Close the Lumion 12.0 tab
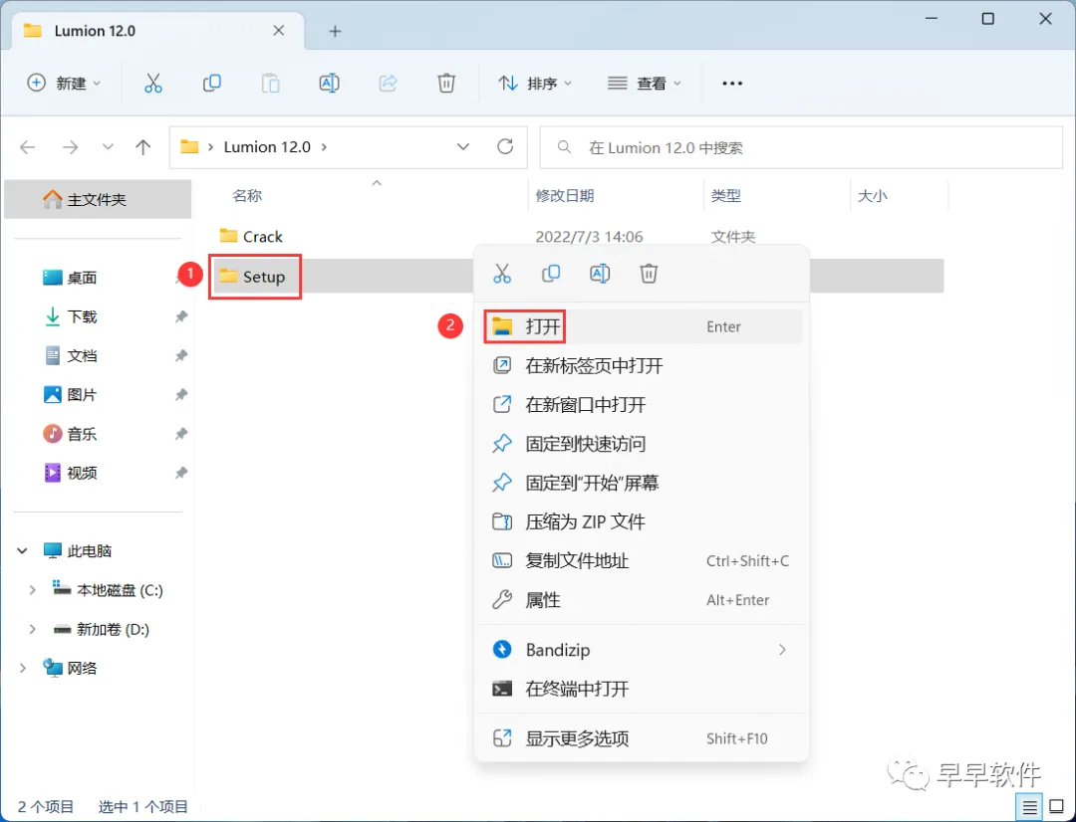 [x=279, y=31]
